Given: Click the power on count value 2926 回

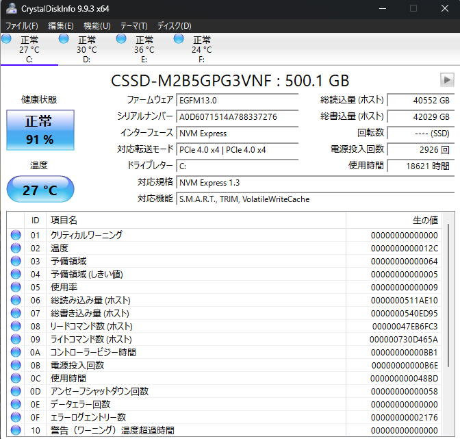Looking at the screenshot, I should (x=421, y=150).
